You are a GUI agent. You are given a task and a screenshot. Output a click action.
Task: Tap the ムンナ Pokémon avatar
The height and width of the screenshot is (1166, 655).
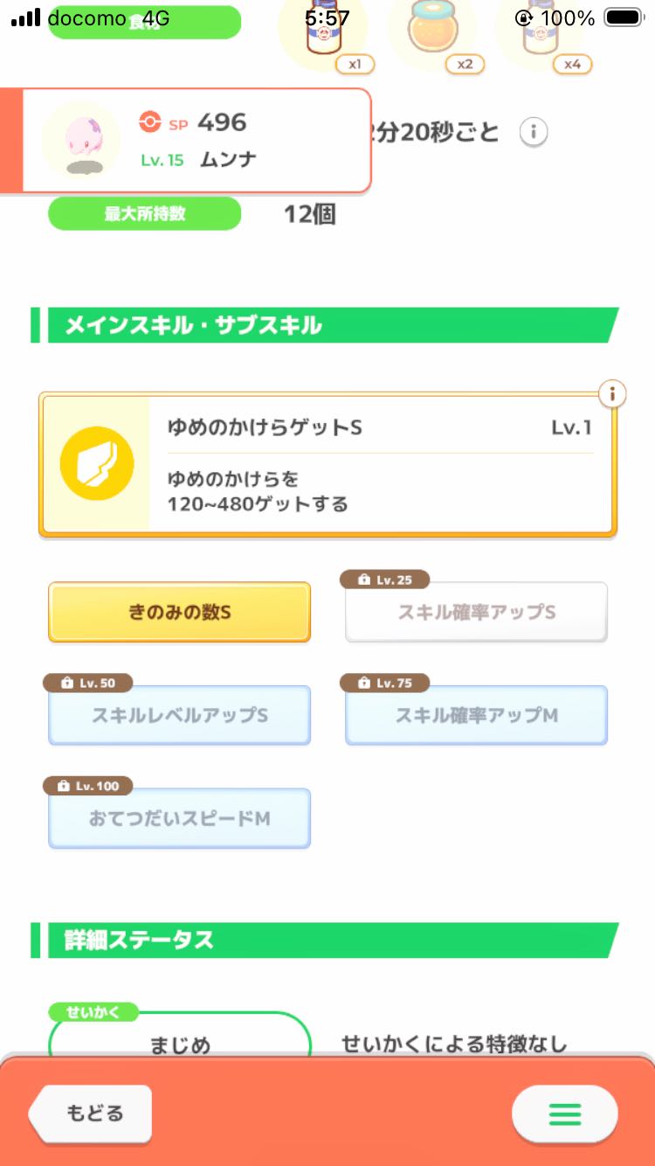point(81,140)
